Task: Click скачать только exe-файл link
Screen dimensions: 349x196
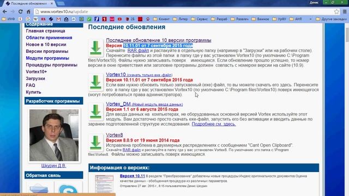Action: pyautogui.click(x=149, y=75)
